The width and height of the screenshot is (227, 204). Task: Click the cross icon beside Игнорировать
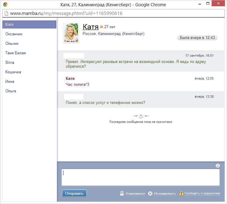[150, 194]
